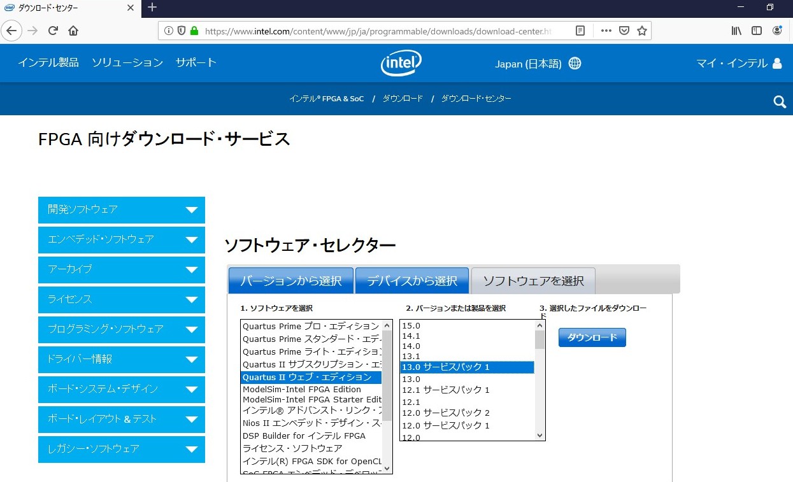Open the globe region selector

coord(575,63)
